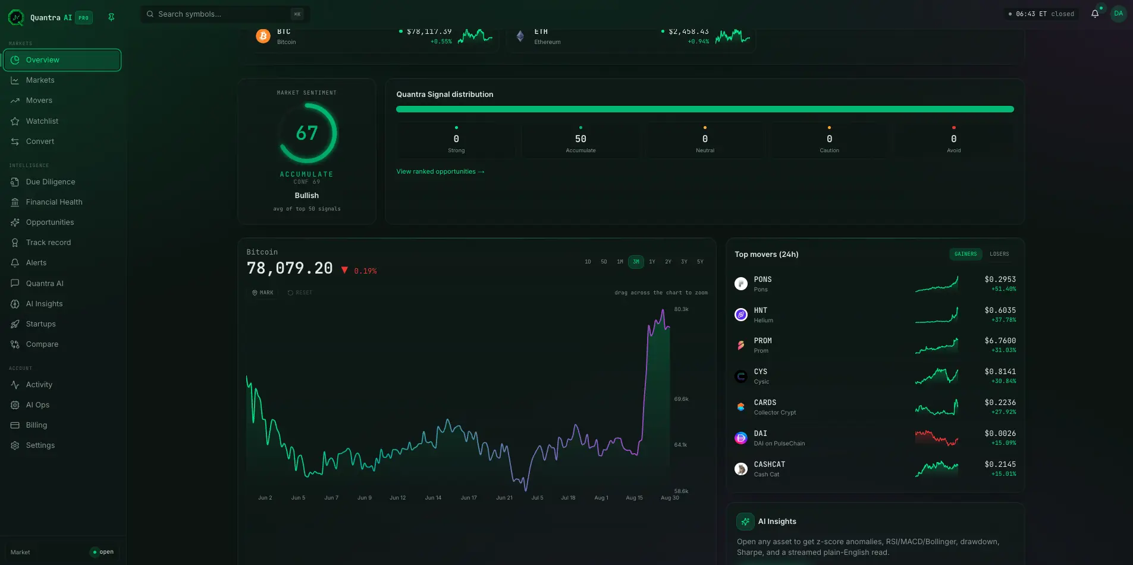Click the Bitcoin coin icon in ticker

263,36
